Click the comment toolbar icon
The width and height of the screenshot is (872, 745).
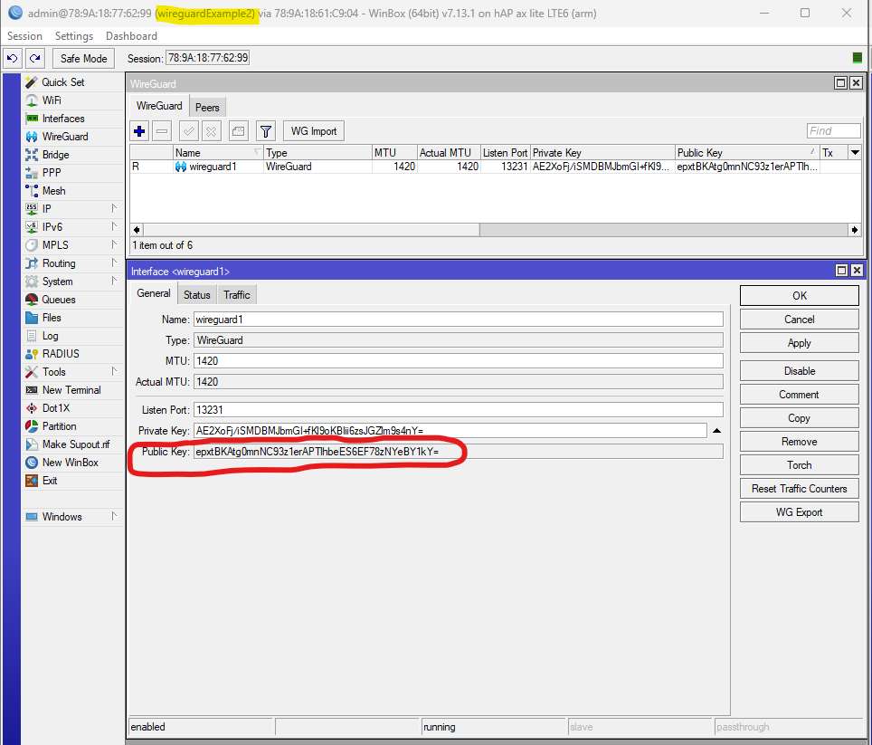coord(238,131)
